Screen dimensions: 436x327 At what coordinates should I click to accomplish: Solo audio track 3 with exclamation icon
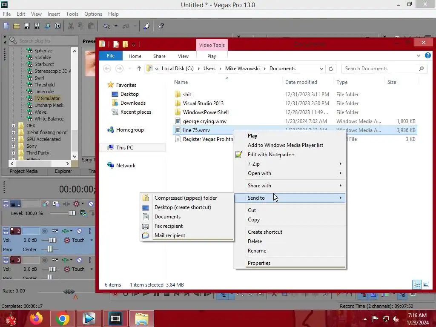coord(89,260)
